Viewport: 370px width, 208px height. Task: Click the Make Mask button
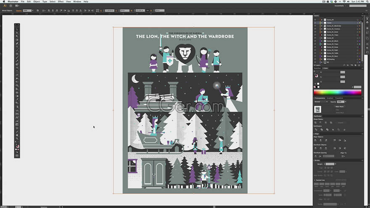coord(340,107)
